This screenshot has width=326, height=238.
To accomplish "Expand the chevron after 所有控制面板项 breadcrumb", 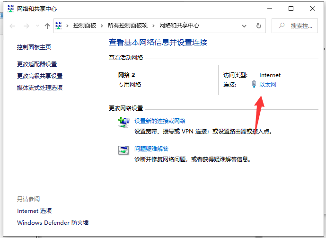I will point(154,26).
